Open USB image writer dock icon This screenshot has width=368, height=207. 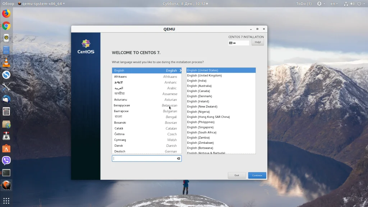point(6,136)
